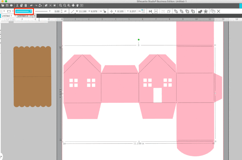This screenshot has width=242, height=160.
Task: Select the Untitled-1 tab
Action: (x=7, y=16)
